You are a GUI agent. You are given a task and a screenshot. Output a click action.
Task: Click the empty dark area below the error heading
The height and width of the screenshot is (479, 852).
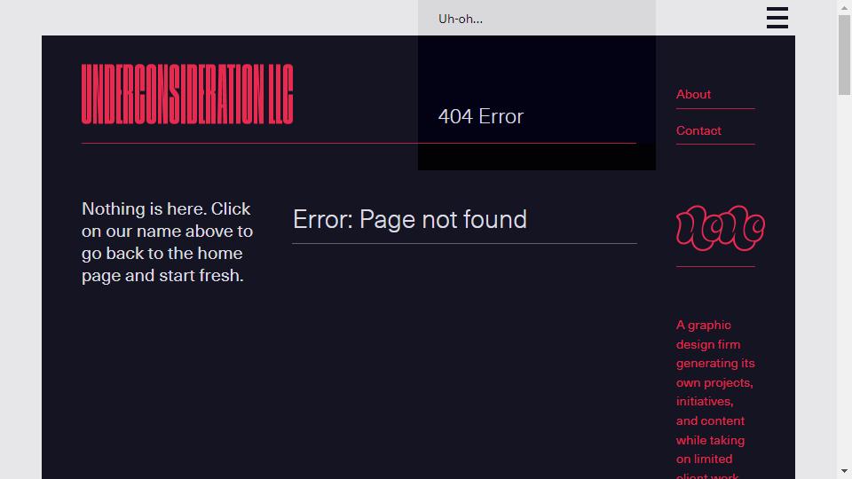(464, 358)
